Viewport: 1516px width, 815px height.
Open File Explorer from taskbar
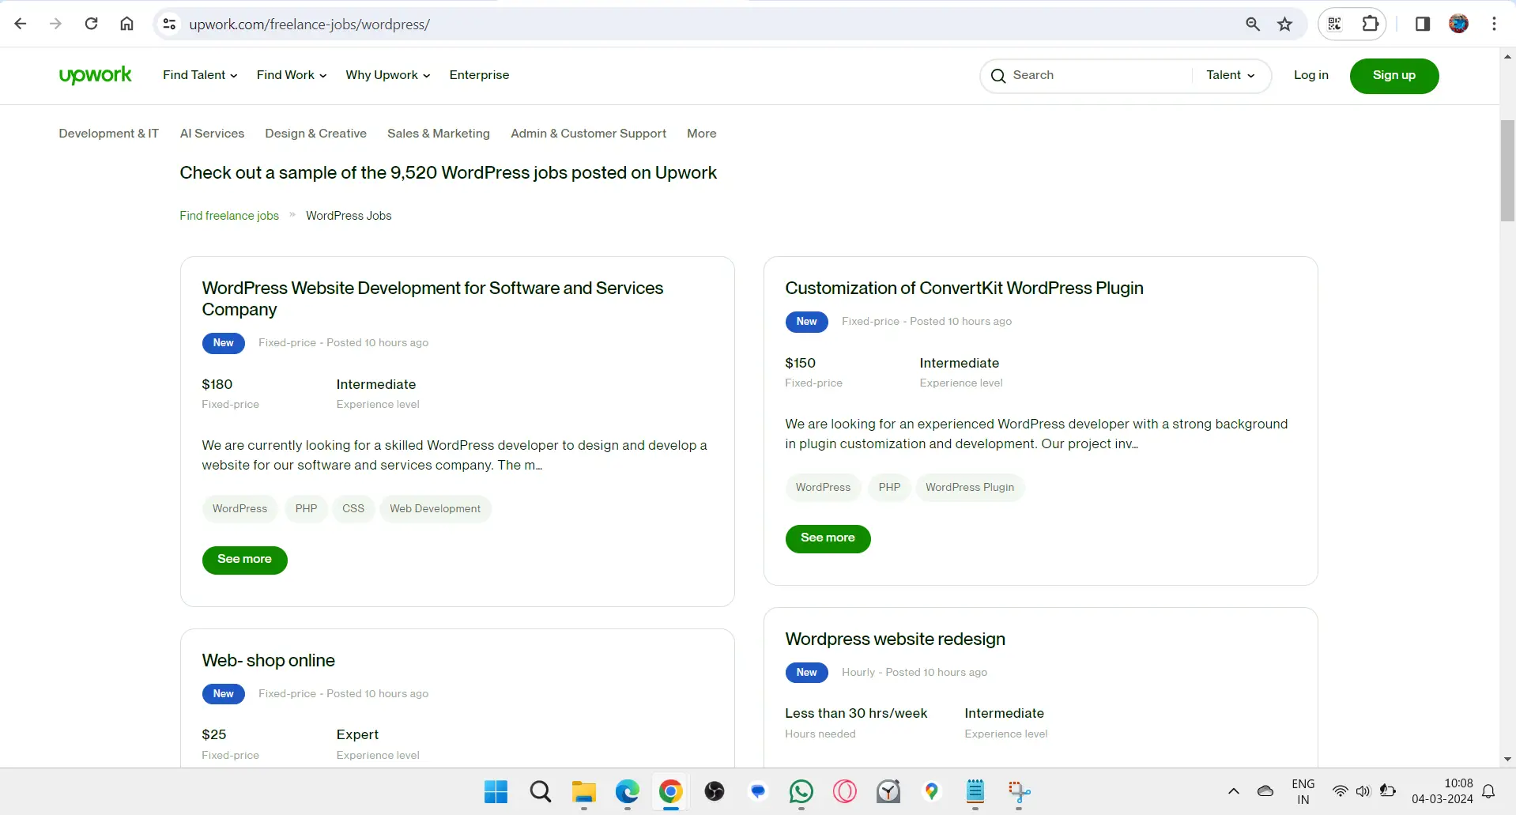coord(584,791)
